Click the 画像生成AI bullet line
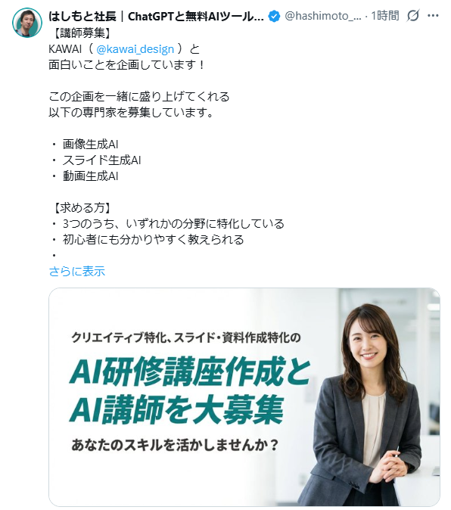451x510 pixels. pos(90,144)
